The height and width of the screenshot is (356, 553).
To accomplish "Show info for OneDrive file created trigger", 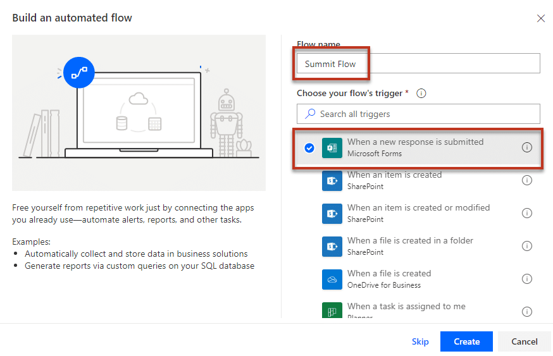I will point(526,279).
